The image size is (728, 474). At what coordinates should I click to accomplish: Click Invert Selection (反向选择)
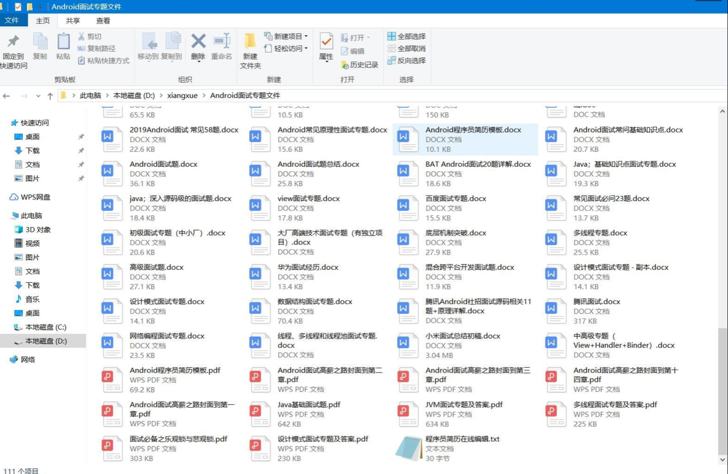point(406,60)
